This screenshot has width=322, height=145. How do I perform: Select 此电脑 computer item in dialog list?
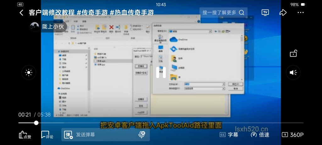tap(177, 68)
